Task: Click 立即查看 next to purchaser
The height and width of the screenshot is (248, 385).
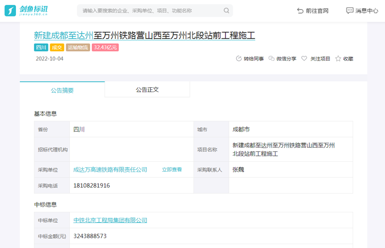Action: [172, 170]
